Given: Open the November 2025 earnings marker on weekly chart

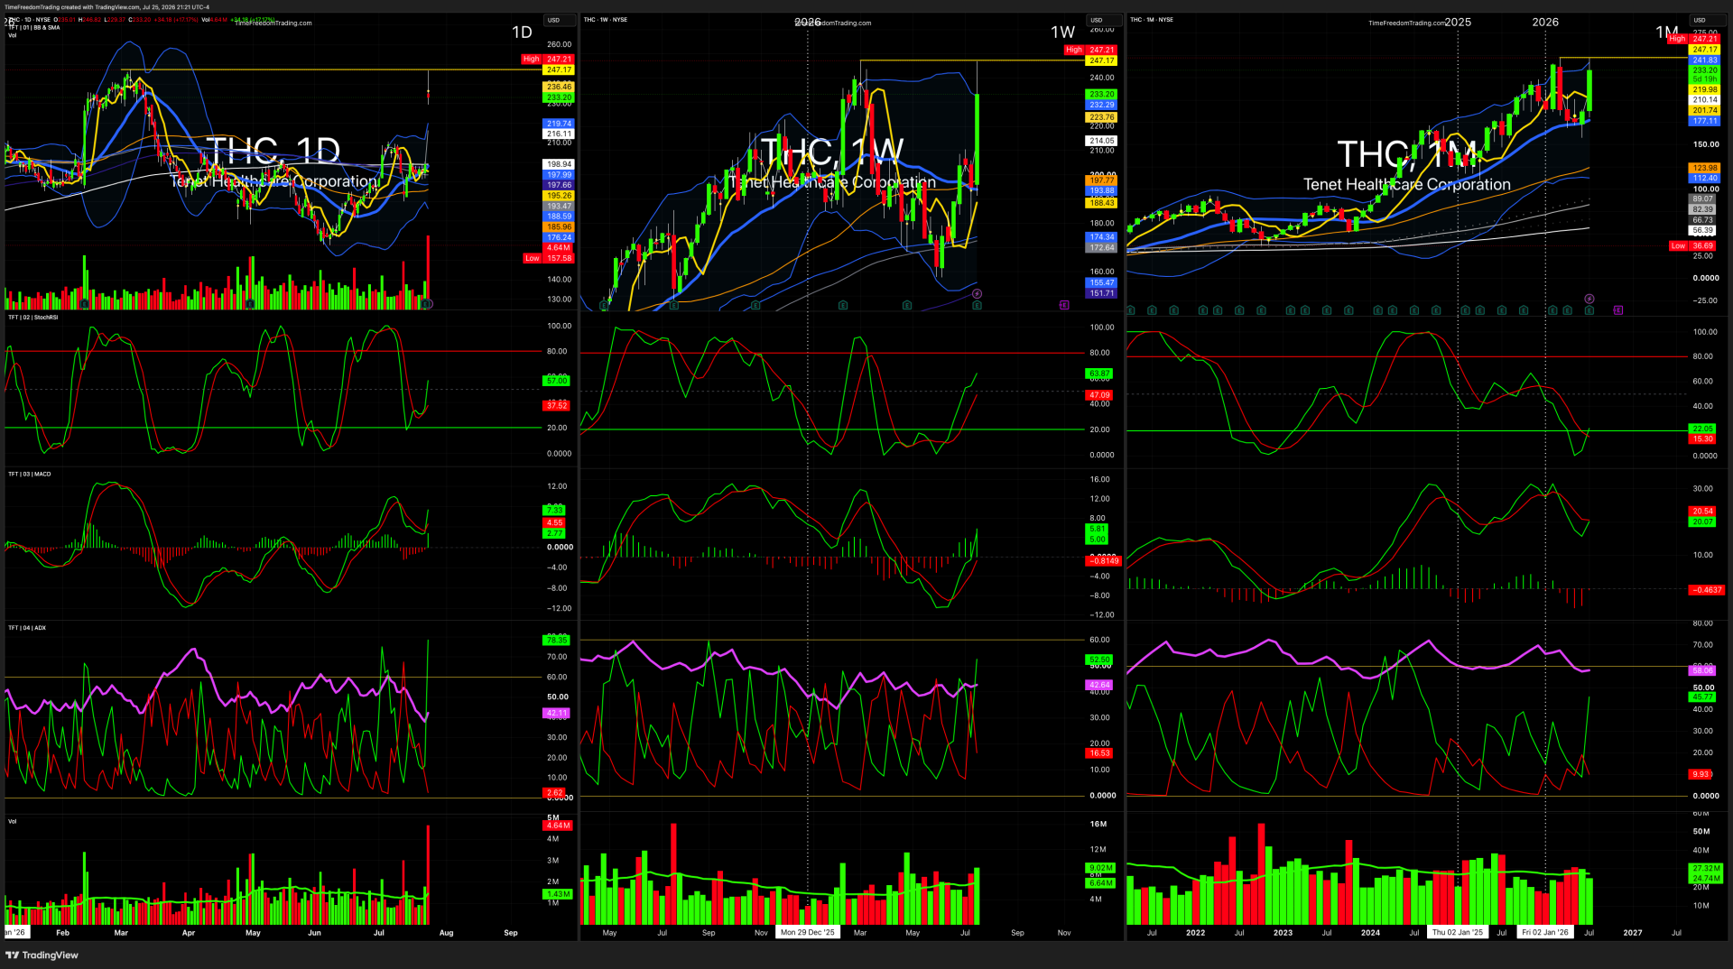Looking at the screenshot, I should click(x=755, y=305).
